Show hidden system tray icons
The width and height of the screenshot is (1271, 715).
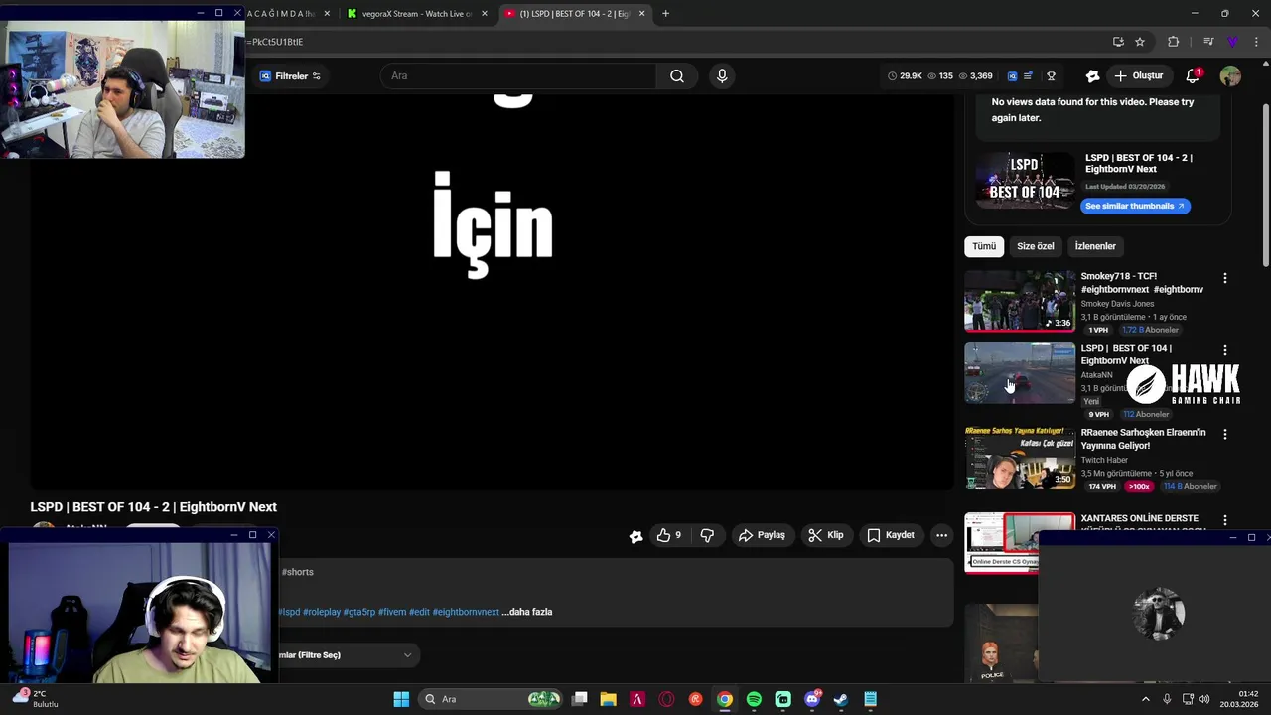tap(1145, 699)
